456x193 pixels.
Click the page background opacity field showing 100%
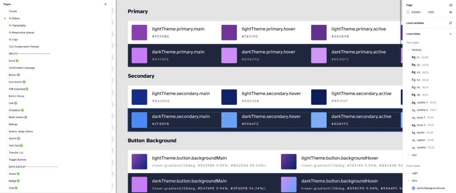tap(431, 12)
